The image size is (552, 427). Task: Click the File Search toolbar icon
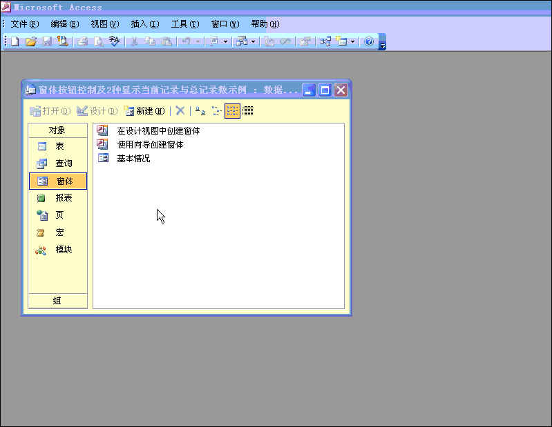pyautogui.click(x=63, y=41)
